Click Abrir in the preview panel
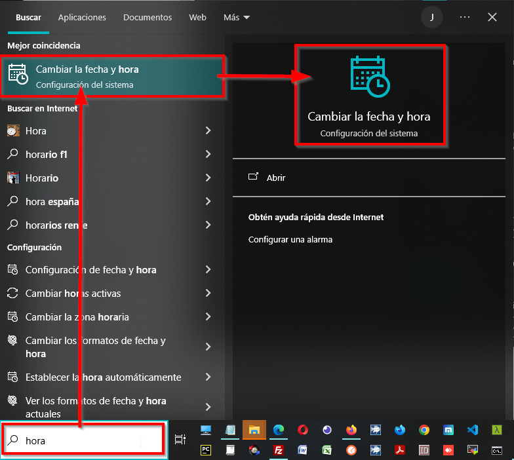514x460 pixels. (276, 178)
